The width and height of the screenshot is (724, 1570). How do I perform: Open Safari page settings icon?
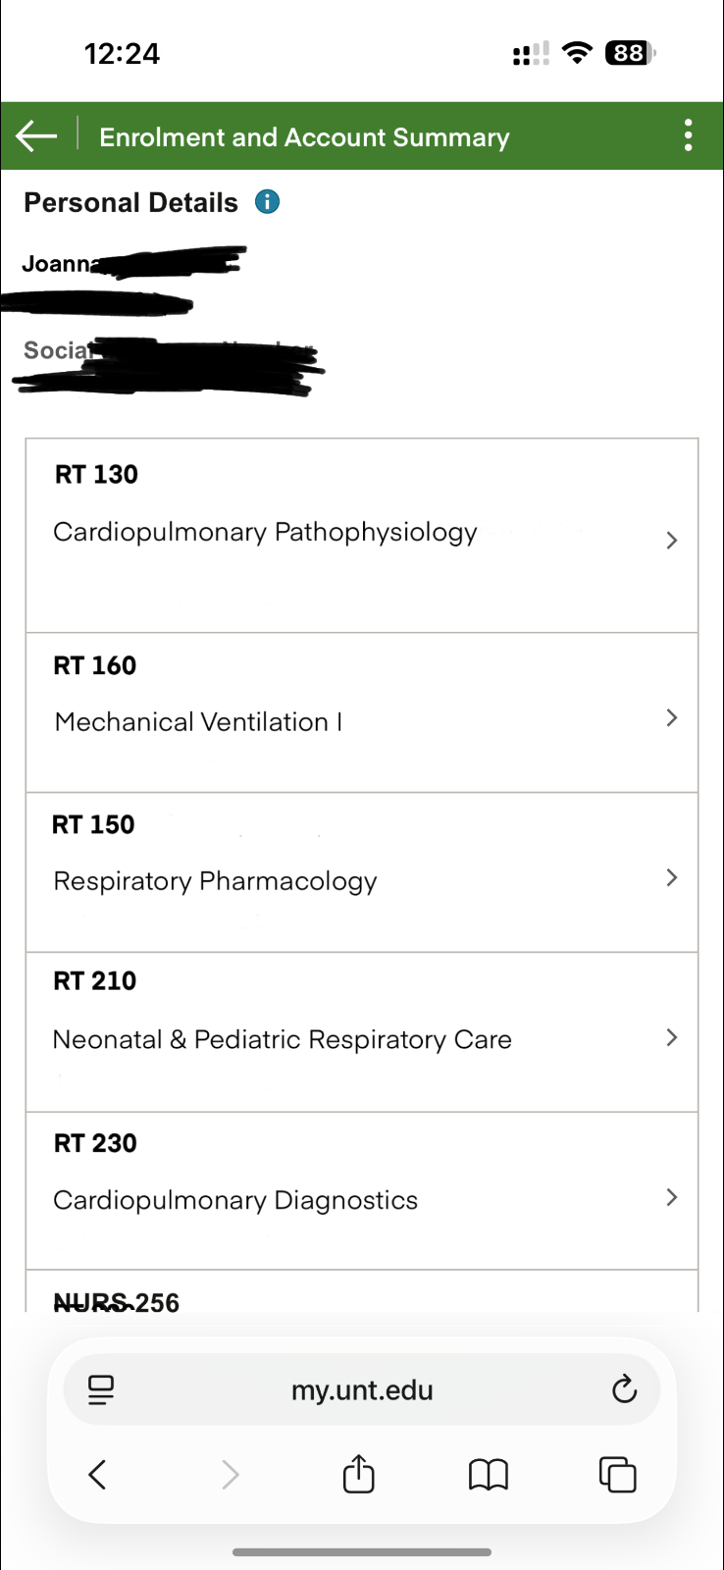click(101, 1389)
